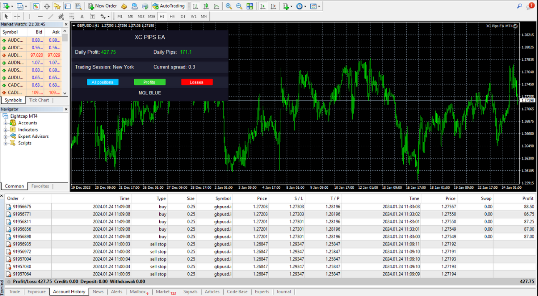Switch chart to candlesticks mode
Image resolution: width=538 pixels, height=296 pixels.
click(x=206, y=6)
